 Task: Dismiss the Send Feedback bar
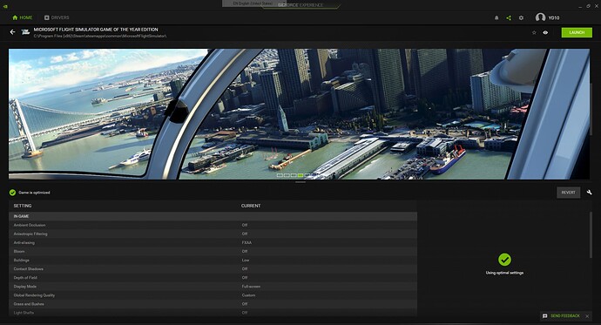click(587, 316)
